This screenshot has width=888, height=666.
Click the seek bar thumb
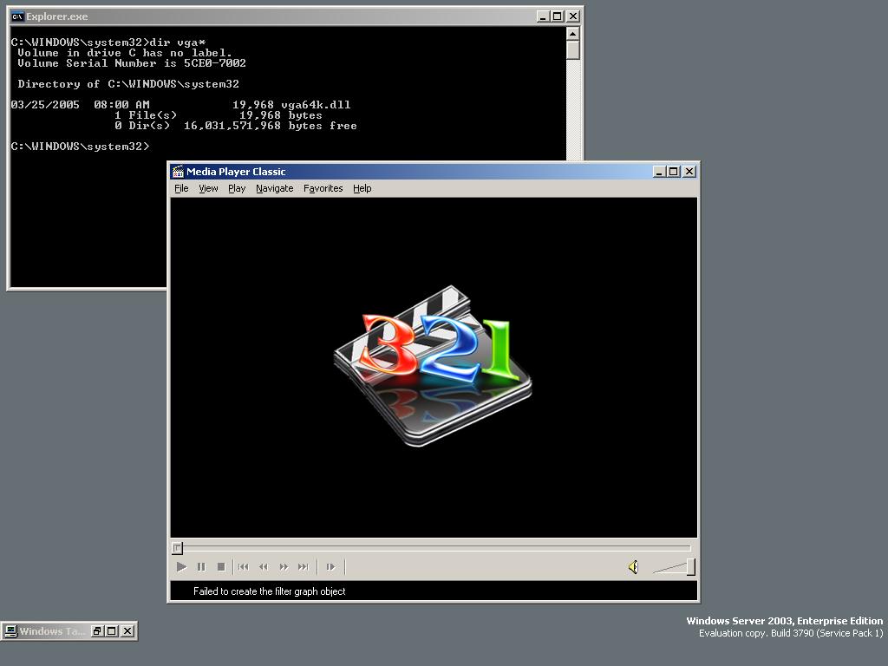coord(177,548)
